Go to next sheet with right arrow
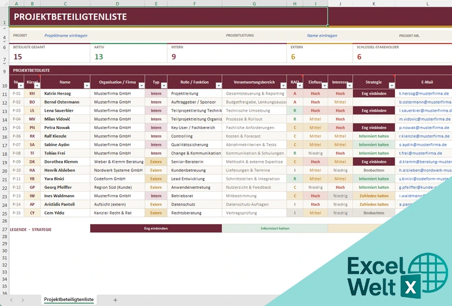The image size is (452, 306). coord(23,300)
